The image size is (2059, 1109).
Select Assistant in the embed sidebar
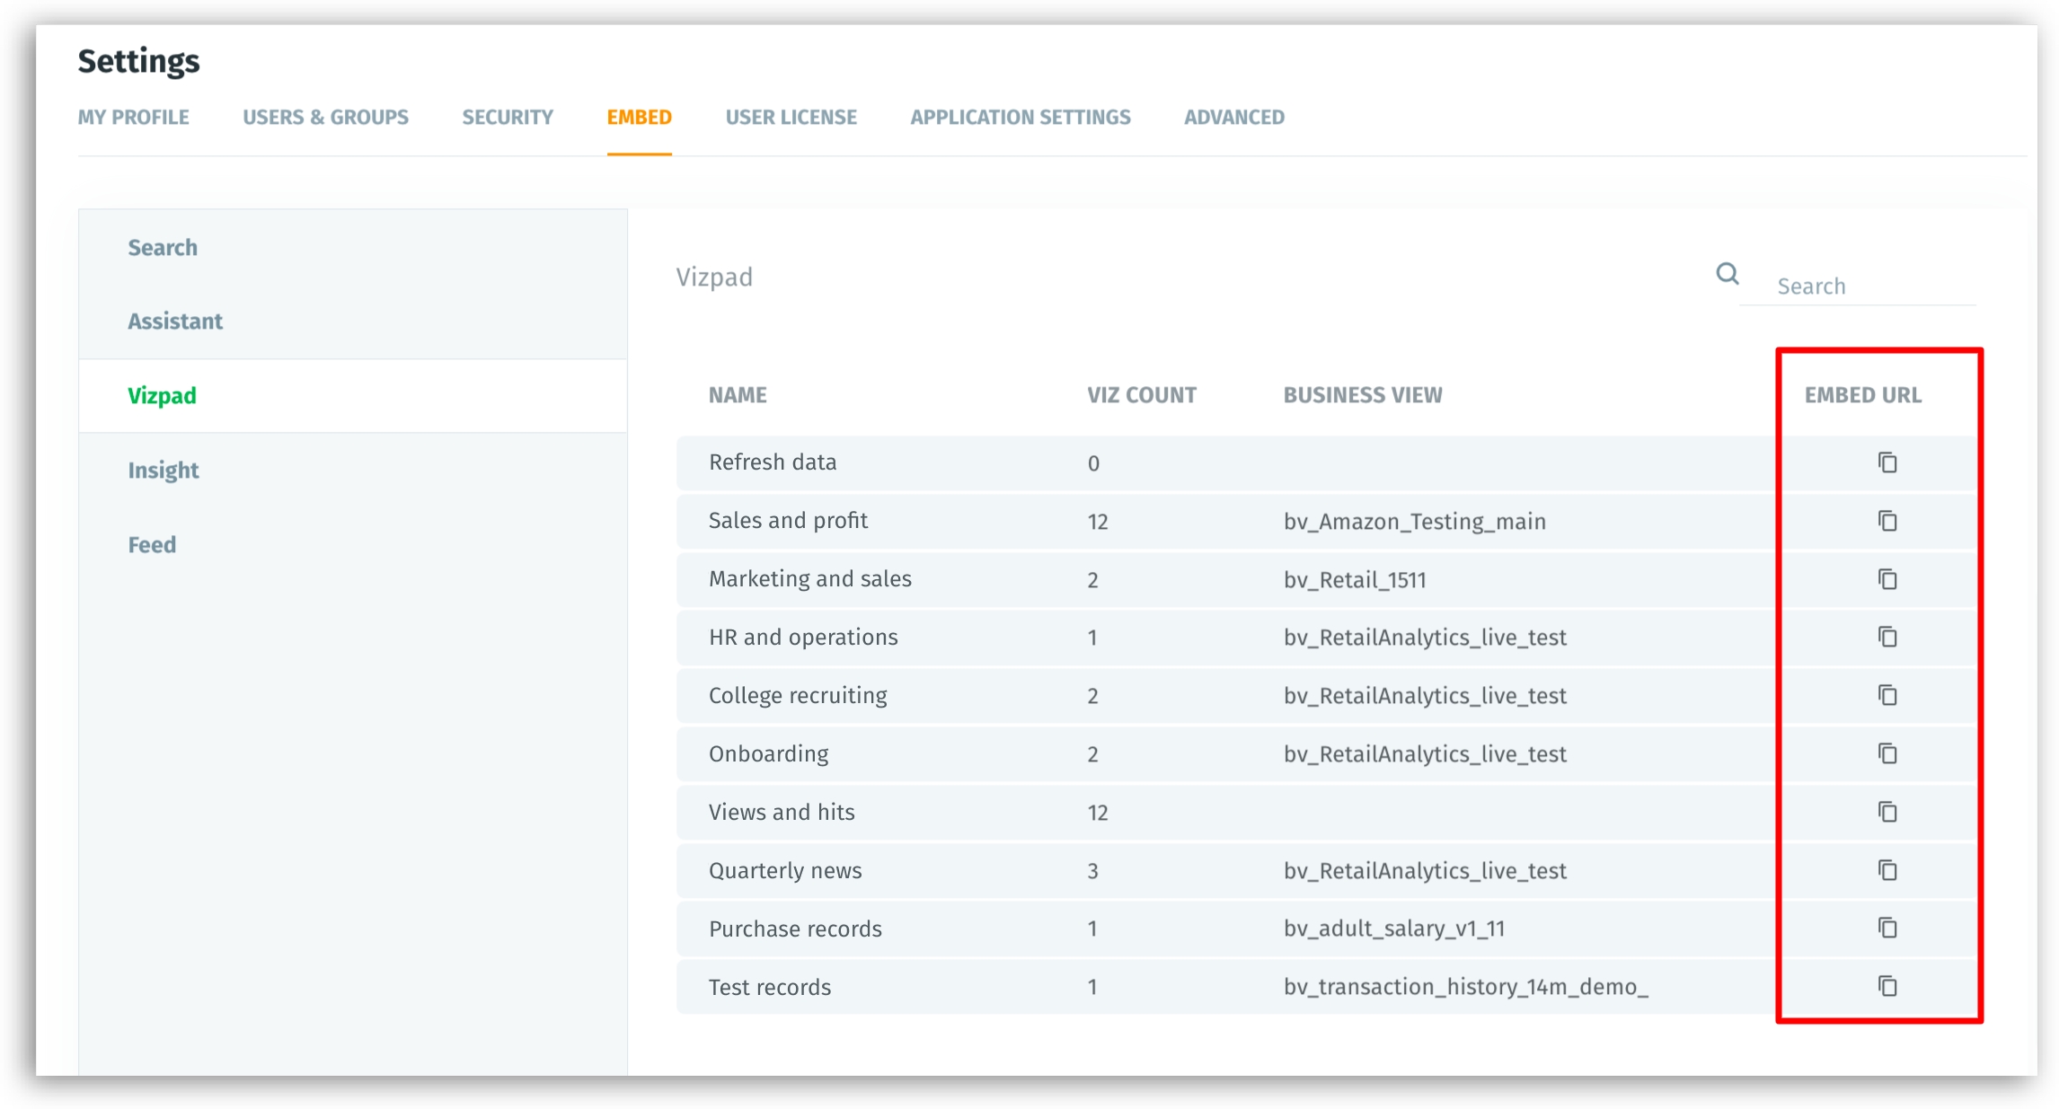[x=175, y=321]
